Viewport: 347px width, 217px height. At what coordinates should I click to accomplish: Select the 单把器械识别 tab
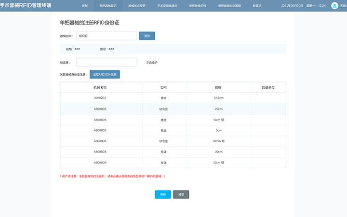pos(197,6)
